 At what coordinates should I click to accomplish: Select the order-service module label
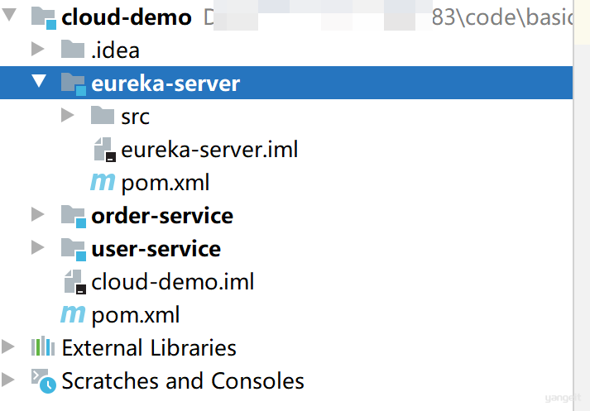coord(162,216)
